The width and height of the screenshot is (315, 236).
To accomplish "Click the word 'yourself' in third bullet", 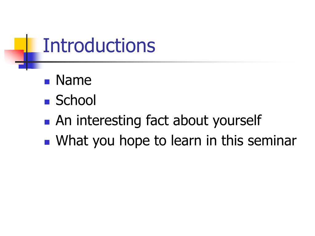I will [237, 121].
